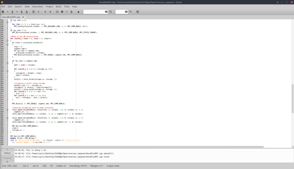The height and width of the screenshot is (169, 294).
Task: Clear the go-to-line field
Action: tap(126, 12)
